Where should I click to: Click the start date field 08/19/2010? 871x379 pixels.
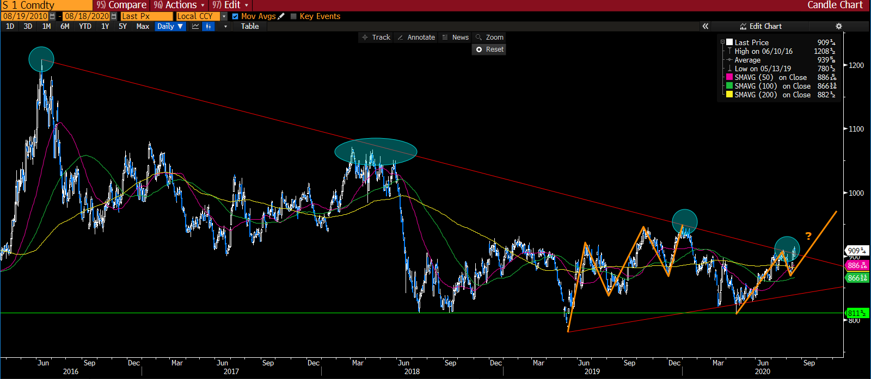coord(25,16)
